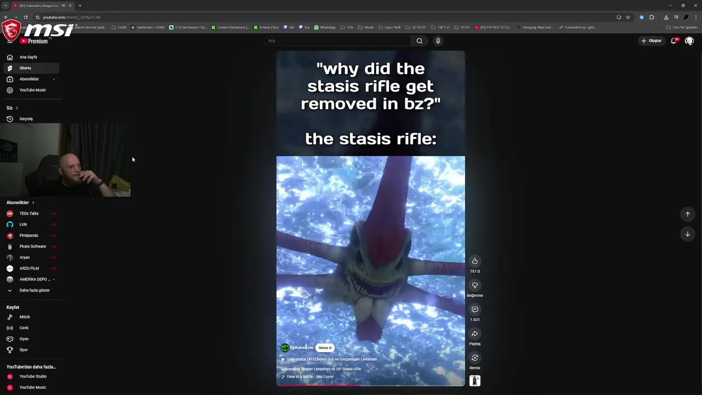702x395 pixels.
Task: Open Creator Dashboard bookmark
Action: coord(230,27)
